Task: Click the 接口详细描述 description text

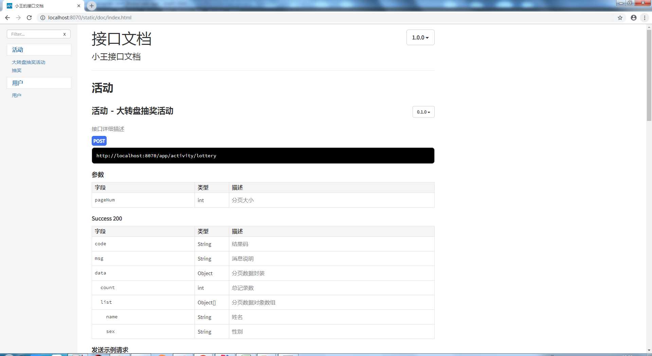Action: pyautogui.click(x=108, y=129)
